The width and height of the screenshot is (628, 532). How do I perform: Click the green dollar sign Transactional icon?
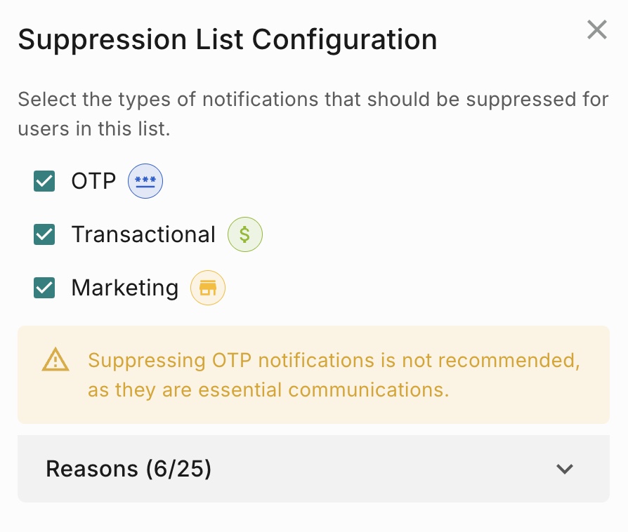coord(245,234)
